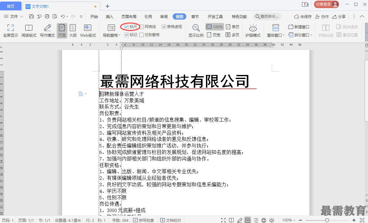Redo the last action
368x223 pixels.
coord(73,16)
